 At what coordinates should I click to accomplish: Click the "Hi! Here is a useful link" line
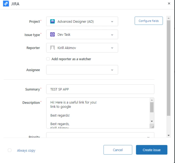(73, 102)
